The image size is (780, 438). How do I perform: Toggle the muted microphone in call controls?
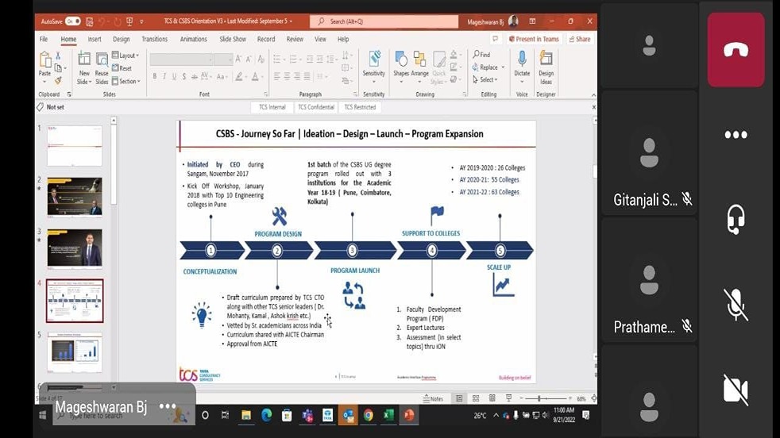[736, 304]
